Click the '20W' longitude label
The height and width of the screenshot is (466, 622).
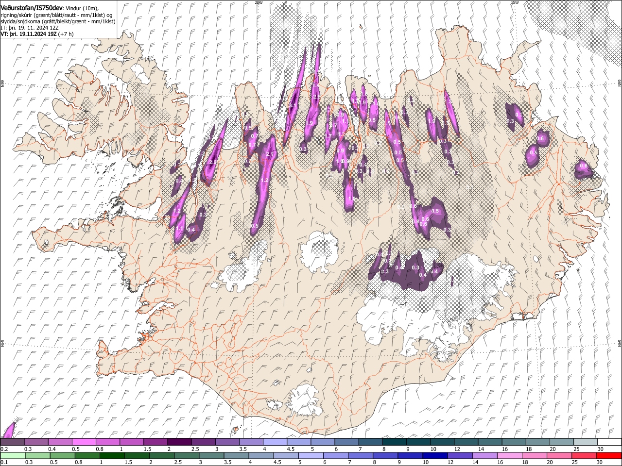pyautogui.click(x=259, y=2)
